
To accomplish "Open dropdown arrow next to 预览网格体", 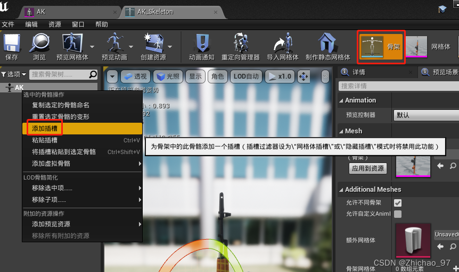I will 92,47.
